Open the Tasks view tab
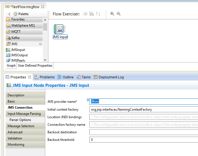The height and width of the screenshot is (156, 198). [x=84, y=77]
